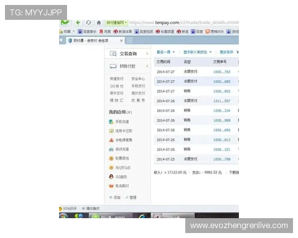Open the 网易 bookmark
This screenshot has width=298, height=238.
point(105,32)
